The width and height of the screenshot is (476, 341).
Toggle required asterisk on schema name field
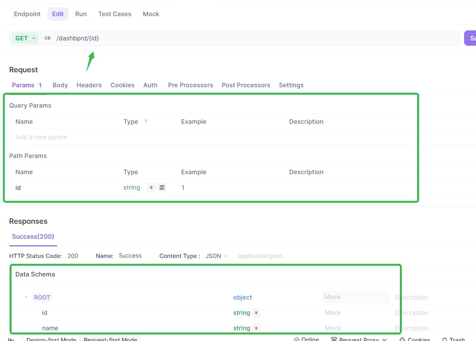coord(256,328)
